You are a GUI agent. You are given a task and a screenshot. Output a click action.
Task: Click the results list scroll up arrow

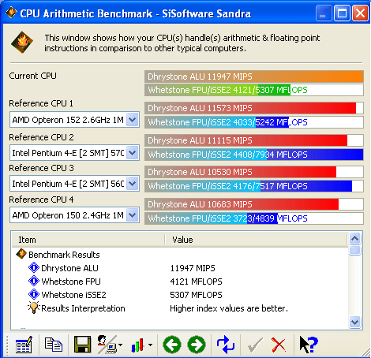355,239
